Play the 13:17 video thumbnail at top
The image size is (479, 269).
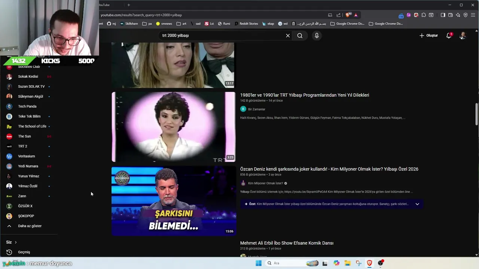click(174, 65)
